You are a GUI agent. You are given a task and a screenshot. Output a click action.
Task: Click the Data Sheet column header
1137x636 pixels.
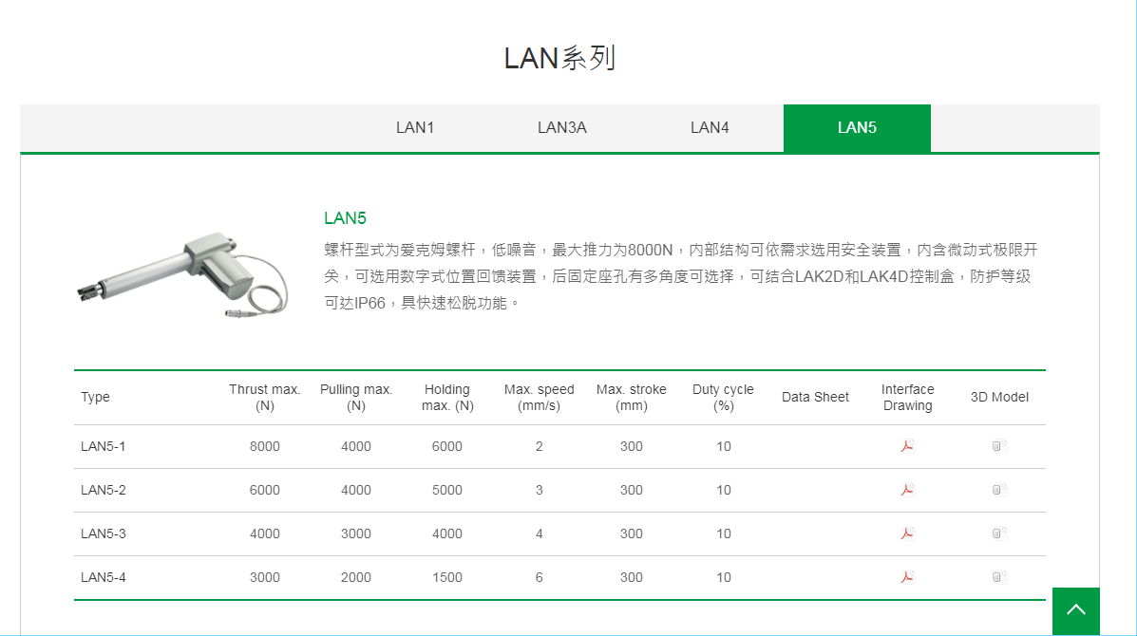[815, 397]
